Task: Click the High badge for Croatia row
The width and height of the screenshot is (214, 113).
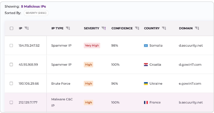Action: 88,65
